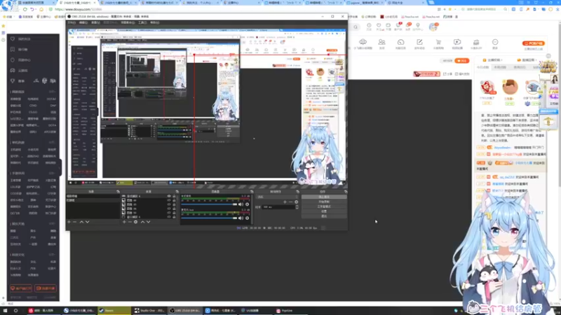Open second mixer channel gear settings
Screen dimensions: 561x315
tap(248, 218)
